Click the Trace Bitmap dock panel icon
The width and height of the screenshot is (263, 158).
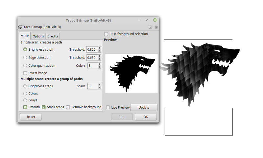point(20,27)
